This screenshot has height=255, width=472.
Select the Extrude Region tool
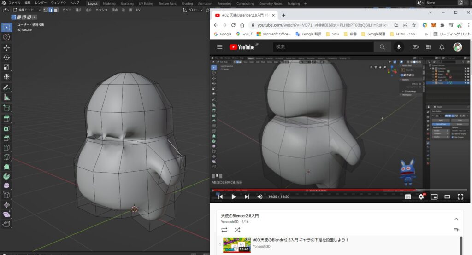pos(6,119)
